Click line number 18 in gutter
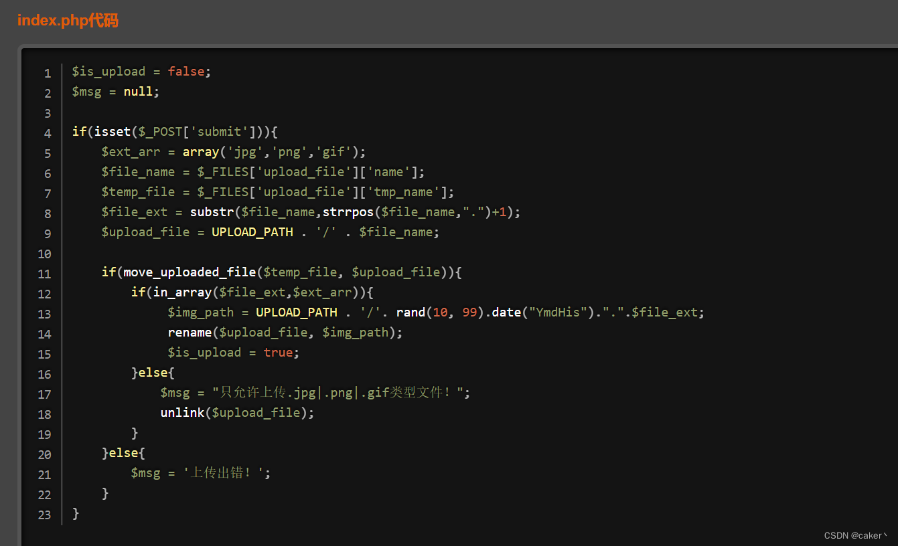The width and height of the screenshot is (898, 546). pos(45,414)
